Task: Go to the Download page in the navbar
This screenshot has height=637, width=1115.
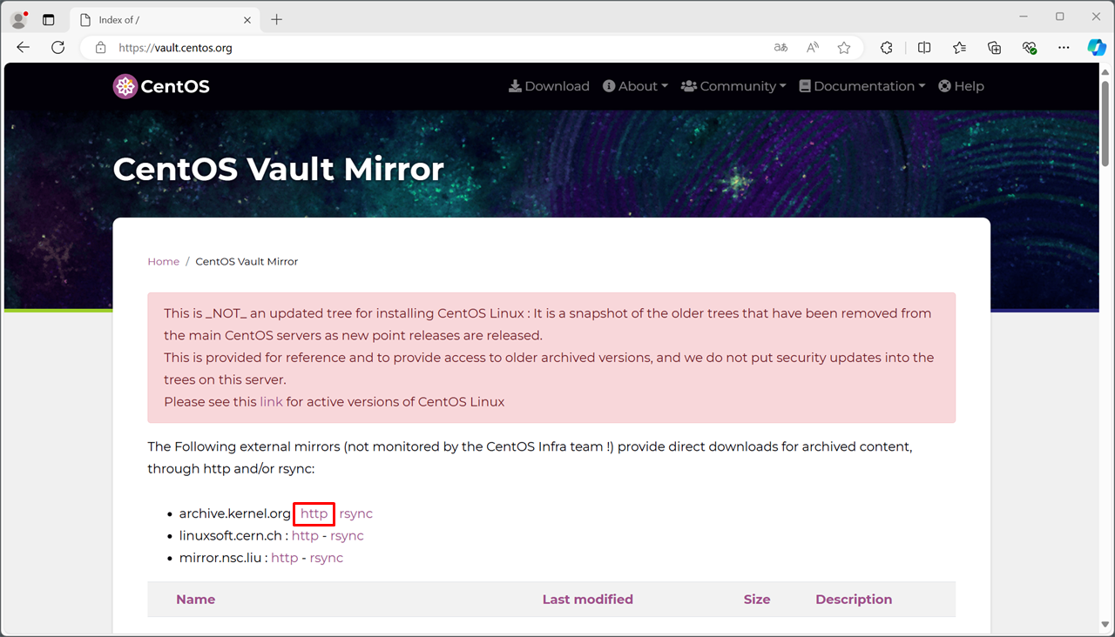Action: coord(549,86)
